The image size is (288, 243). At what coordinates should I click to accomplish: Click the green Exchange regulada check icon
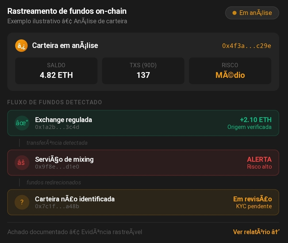pyautogui.click(x=22, y=123)
